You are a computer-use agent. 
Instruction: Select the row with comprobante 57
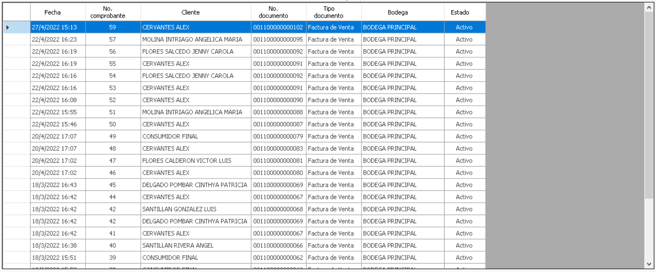pos(113,40)
